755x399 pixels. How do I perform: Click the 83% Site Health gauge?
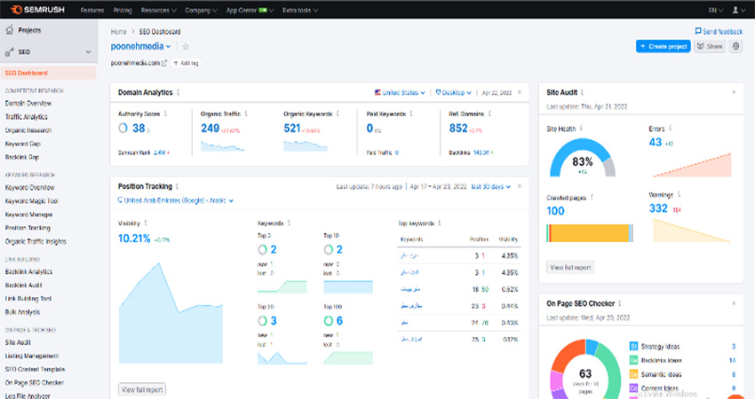click(582, 158)
